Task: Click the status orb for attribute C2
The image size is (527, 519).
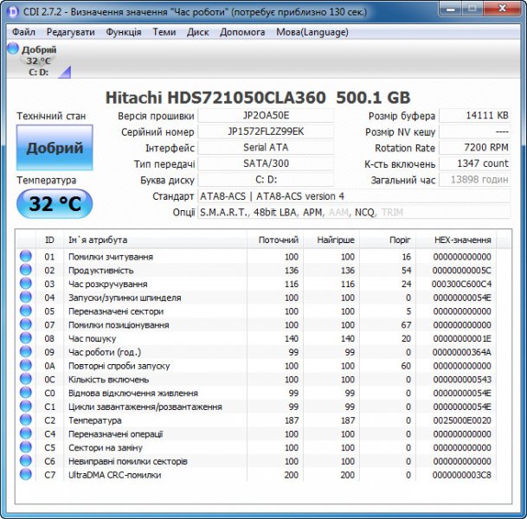Action: [26, 420]
